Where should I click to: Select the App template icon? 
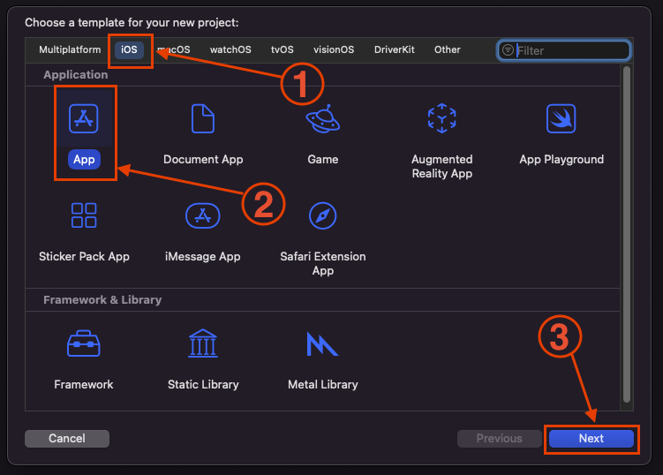84,118
